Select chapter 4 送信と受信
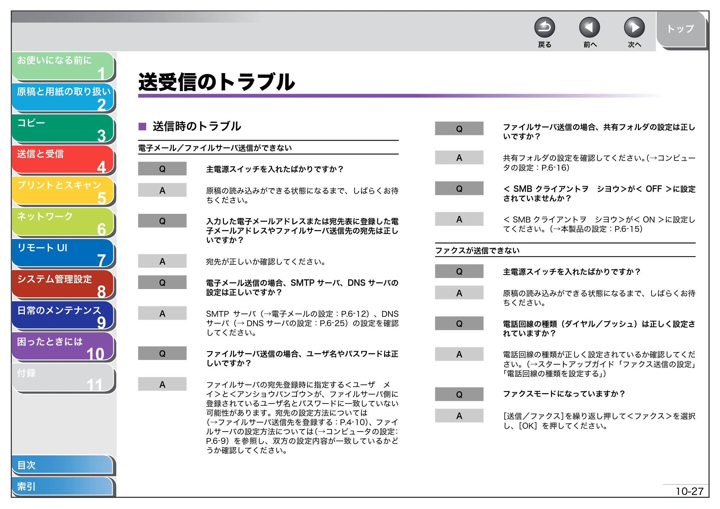720x509 pixels. (63, 160)
